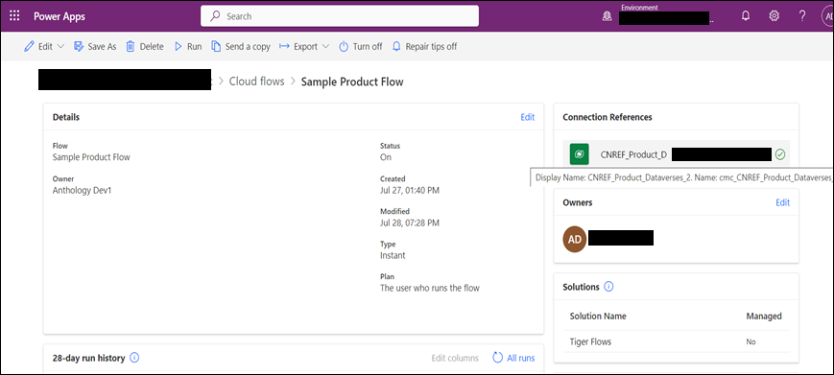Turn off the flow
Viewport: 834px width, 375px height.
(x=361, y=47)
